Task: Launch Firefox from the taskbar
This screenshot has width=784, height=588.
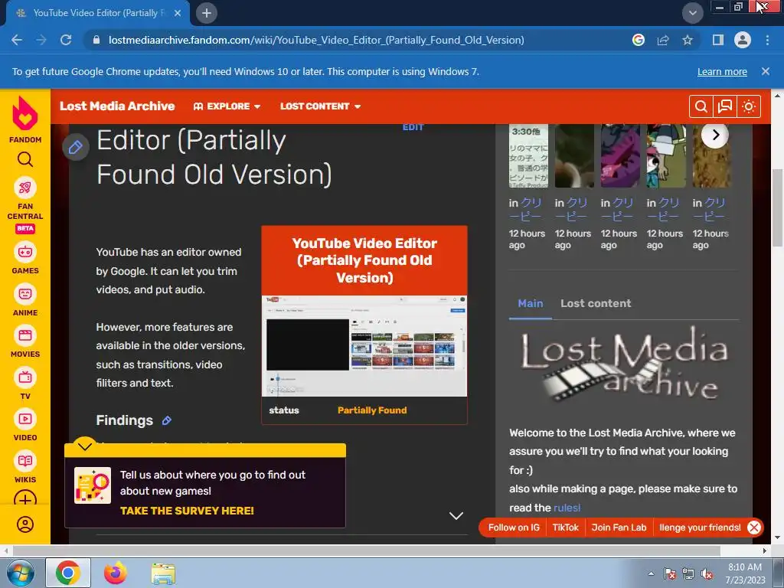Action: (x=116, y=573)
